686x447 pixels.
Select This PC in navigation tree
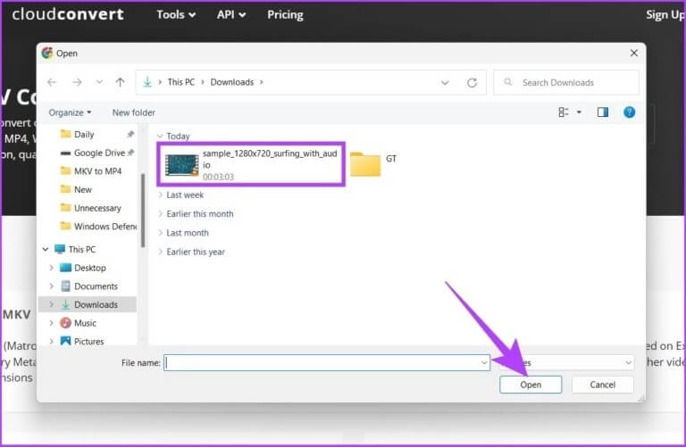[x=81, y=250]
